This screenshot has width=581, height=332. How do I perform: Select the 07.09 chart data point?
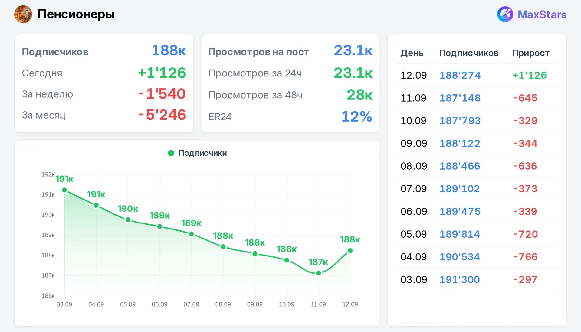click(x=191, y=234)
